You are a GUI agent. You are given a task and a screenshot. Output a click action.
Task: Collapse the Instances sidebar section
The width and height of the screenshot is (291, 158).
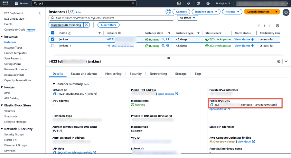tap(2, 37)
